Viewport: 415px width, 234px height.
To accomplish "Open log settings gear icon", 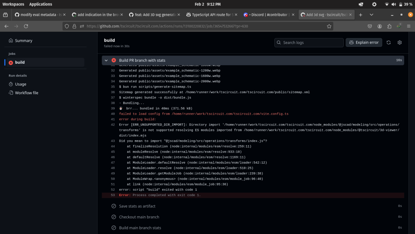I will (400, 42).
